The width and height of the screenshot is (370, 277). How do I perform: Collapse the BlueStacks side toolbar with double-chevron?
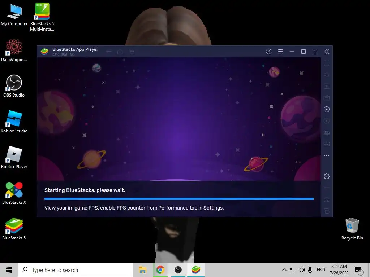327,52
